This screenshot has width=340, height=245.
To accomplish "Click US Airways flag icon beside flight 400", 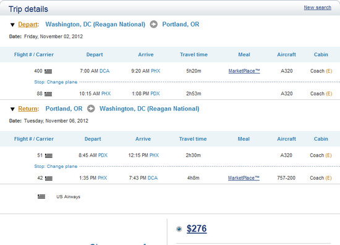I will point(48,71).
